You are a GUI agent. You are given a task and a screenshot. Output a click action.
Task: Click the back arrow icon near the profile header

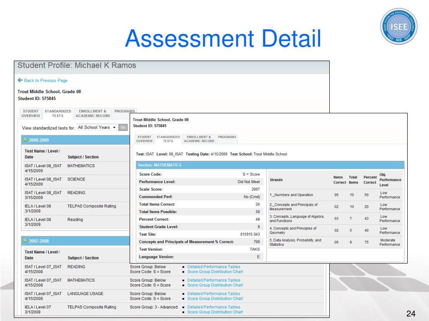click(x=20, y=80)
